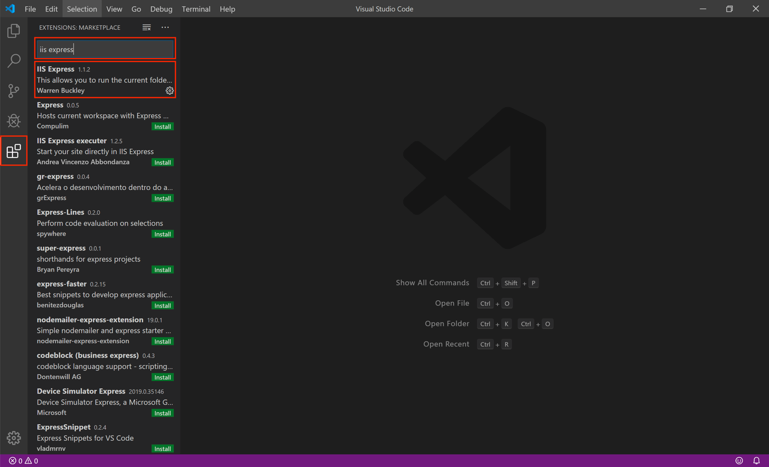Open Manage gear in activity bar
769x467 pixels.
[13, 438]
